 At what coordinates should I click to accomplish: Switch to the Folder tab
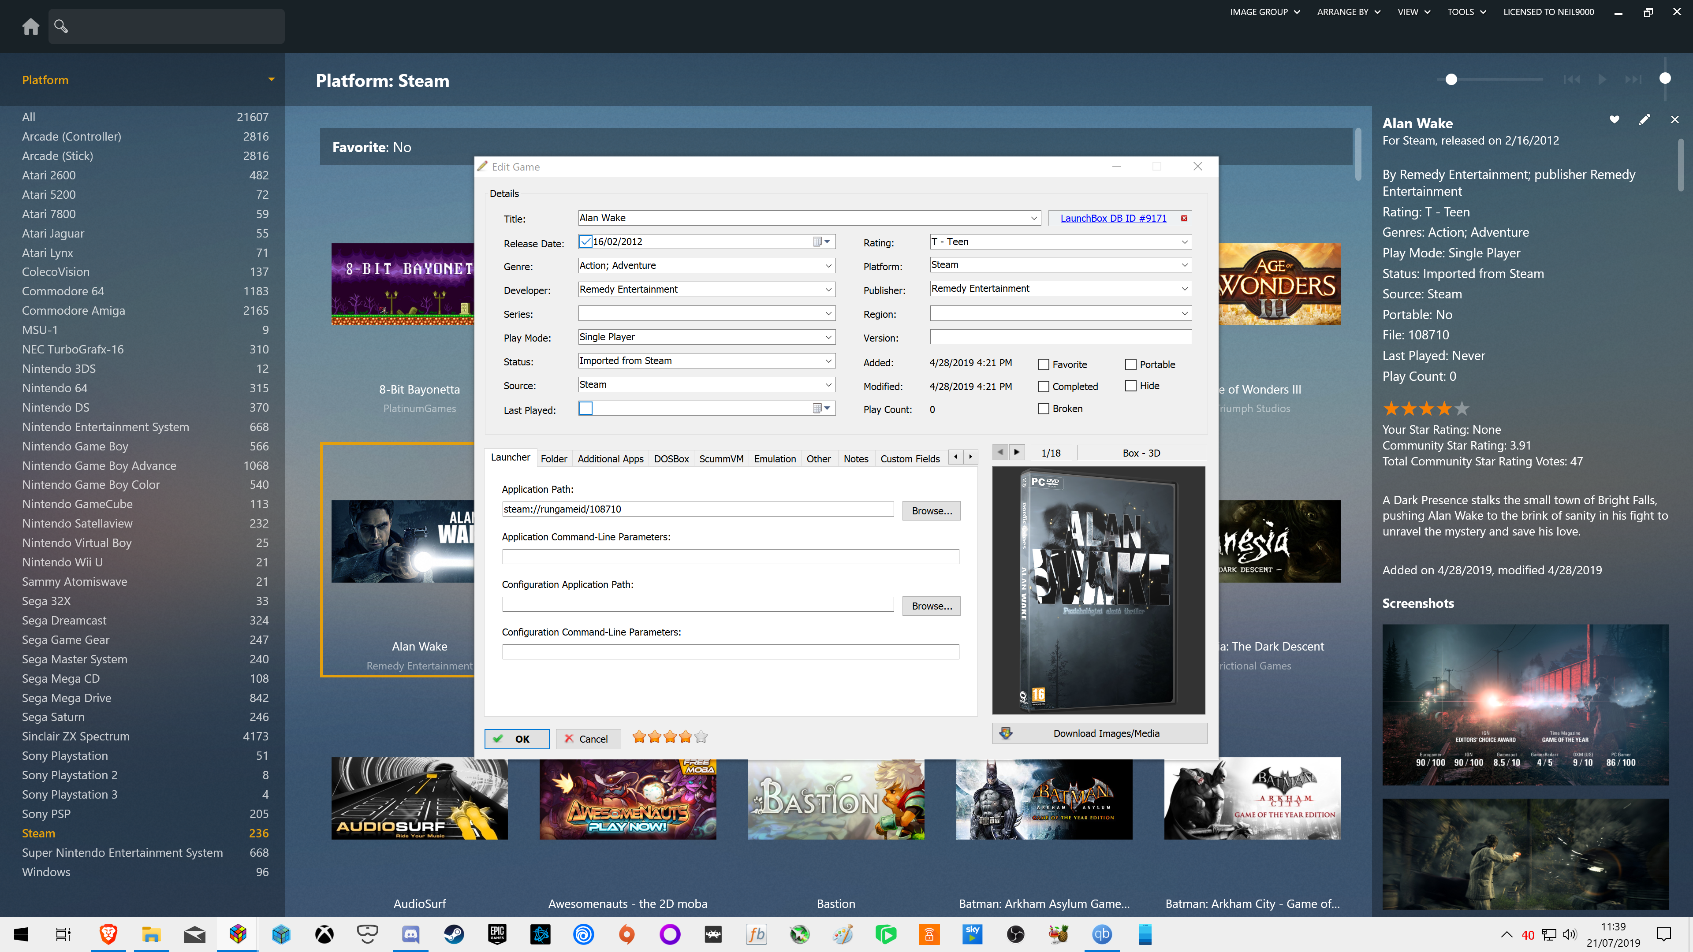(x=553, y=458)
